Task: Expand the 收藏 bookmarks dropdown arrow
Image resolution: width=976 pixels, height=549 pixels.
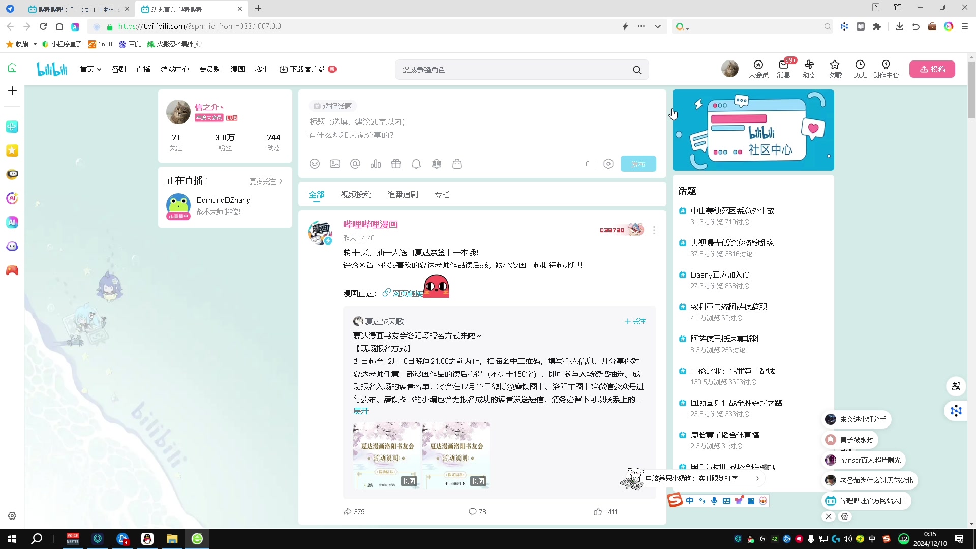Action: [x=35, y=44]
